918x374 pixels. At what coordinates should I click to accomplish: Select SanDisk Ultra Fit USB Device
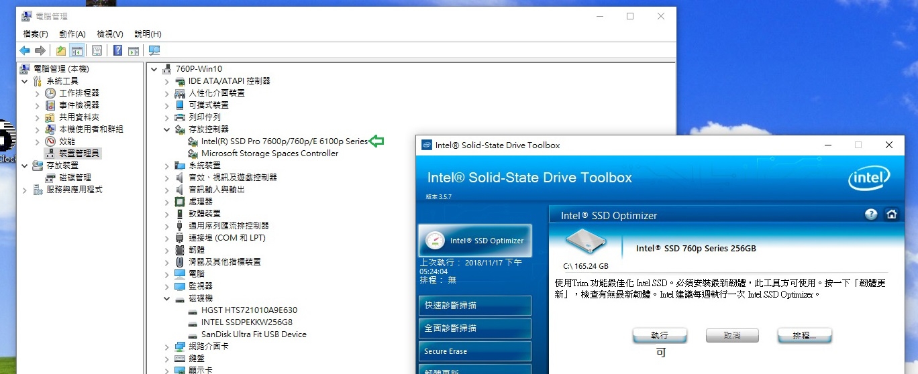pos(254,334)
